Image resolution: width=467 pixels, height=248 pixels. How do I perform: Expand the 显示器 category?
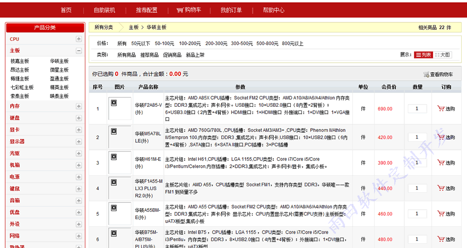pos(79,142)
